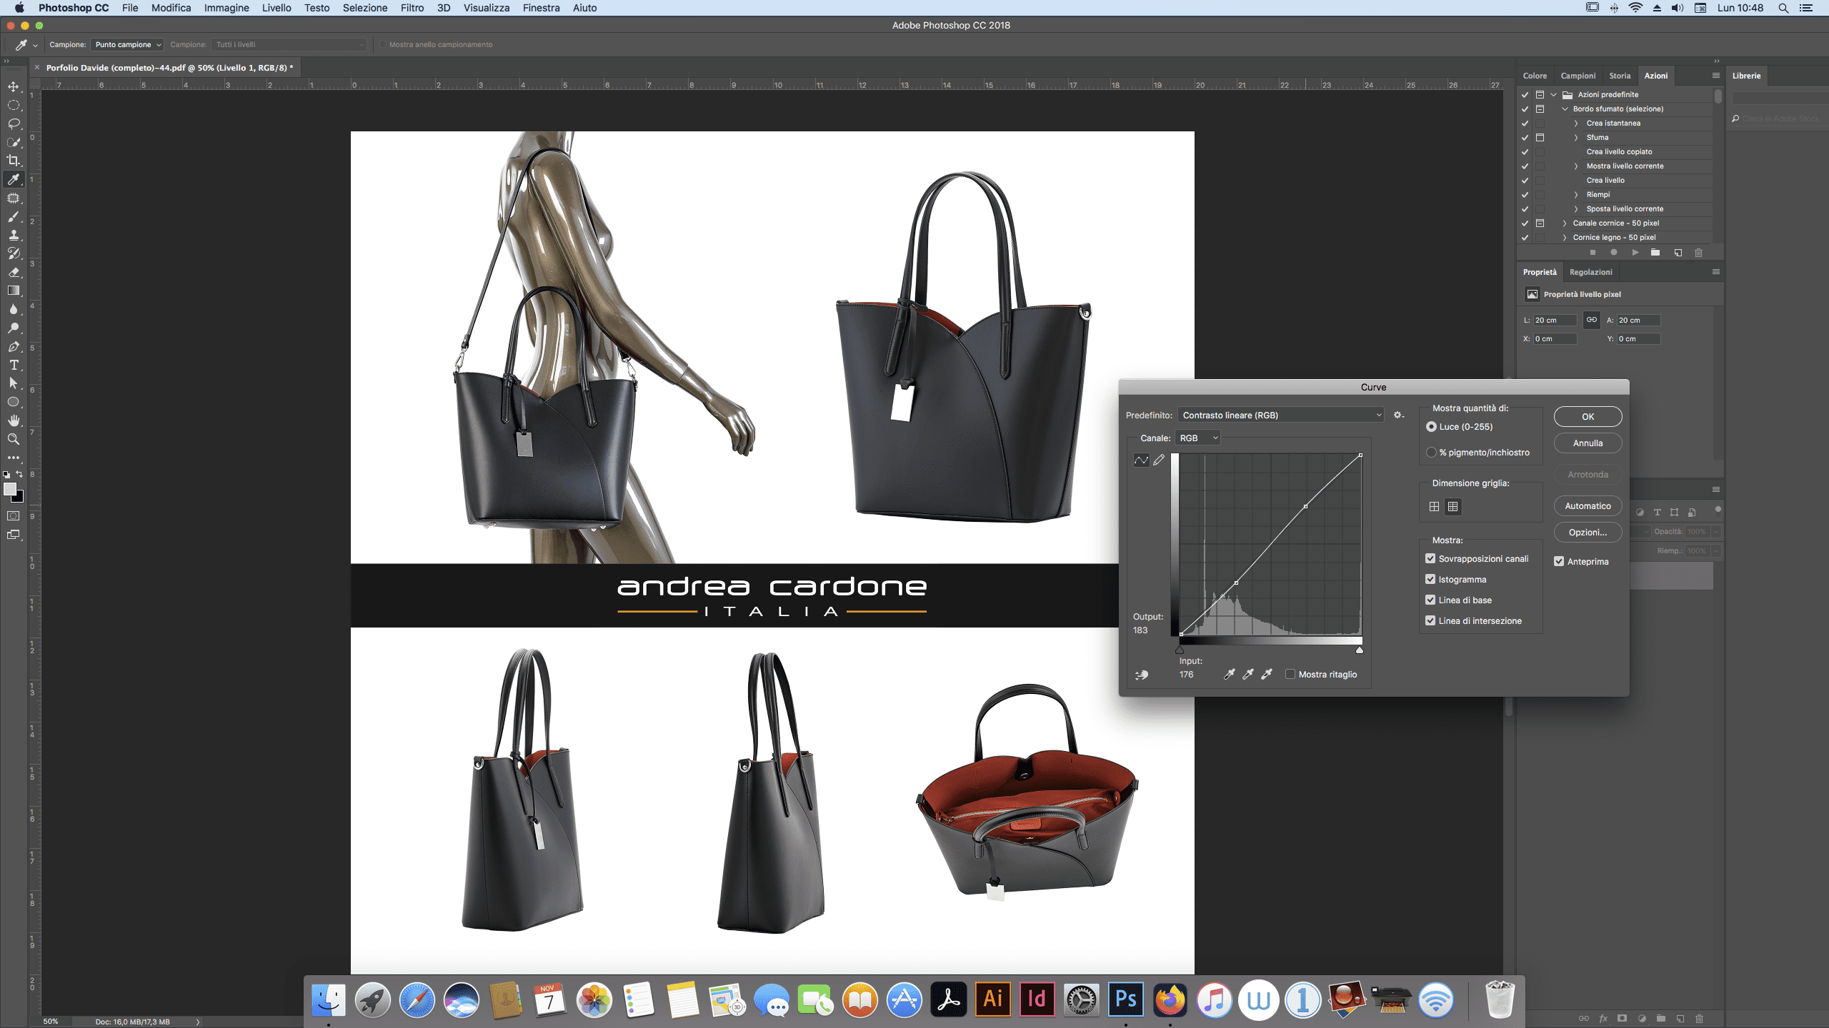Click the Automatico button
The height and width of the screenshot is (1028, 1829).
(1588, 505)
